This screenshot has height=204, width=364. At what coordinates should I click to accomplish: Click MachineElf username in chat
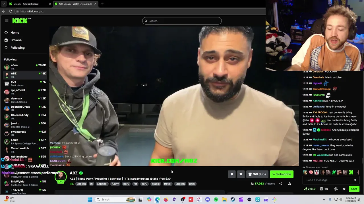[x=319, y=140]
